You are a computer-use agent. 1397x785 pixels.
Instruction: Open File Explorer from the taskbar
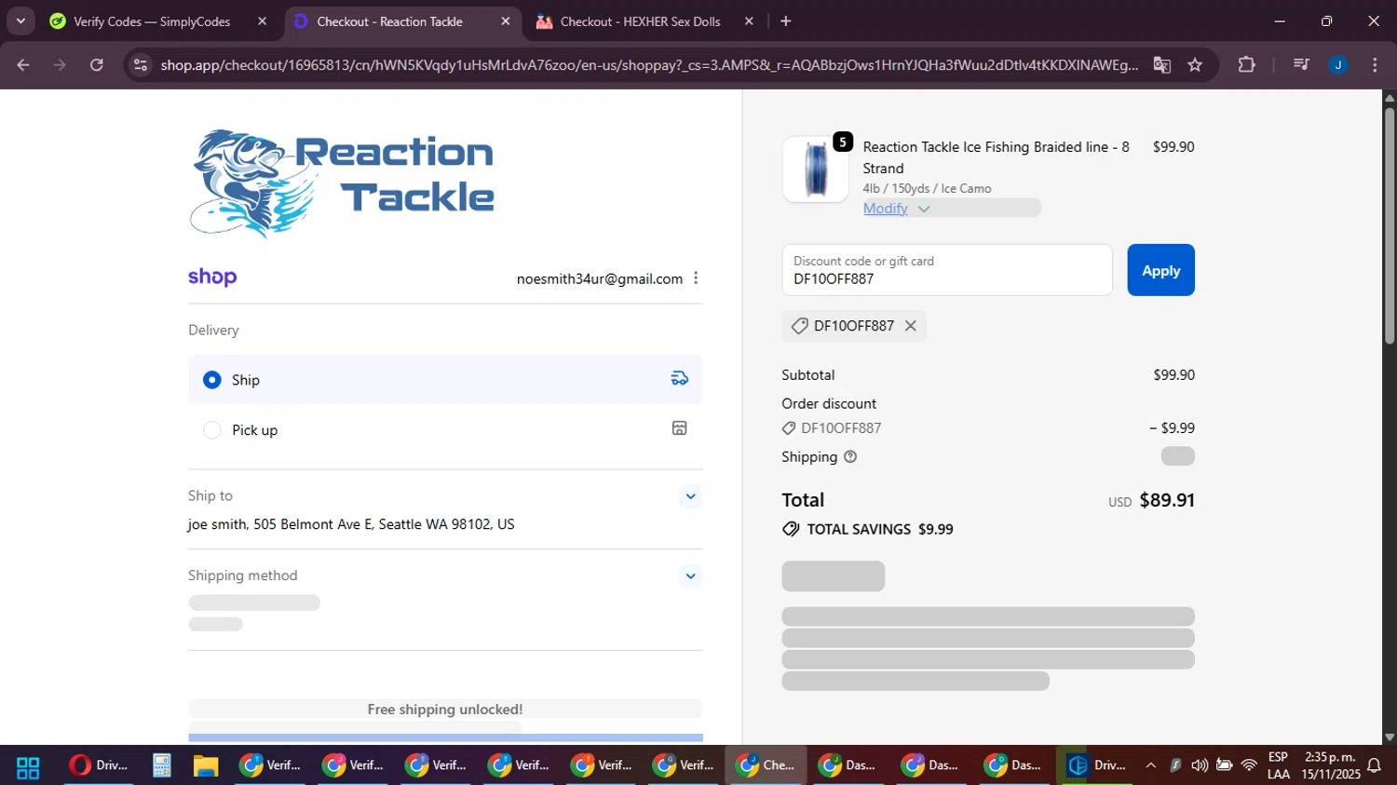click(206, 765)
